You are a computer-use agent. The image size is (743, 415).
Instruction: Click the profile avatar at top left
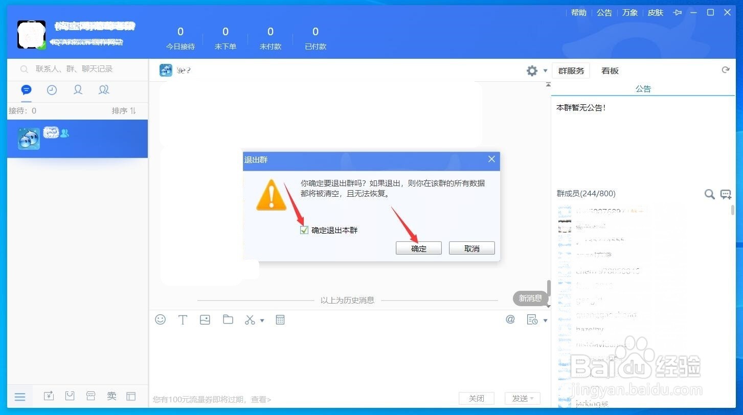[32, 35]
